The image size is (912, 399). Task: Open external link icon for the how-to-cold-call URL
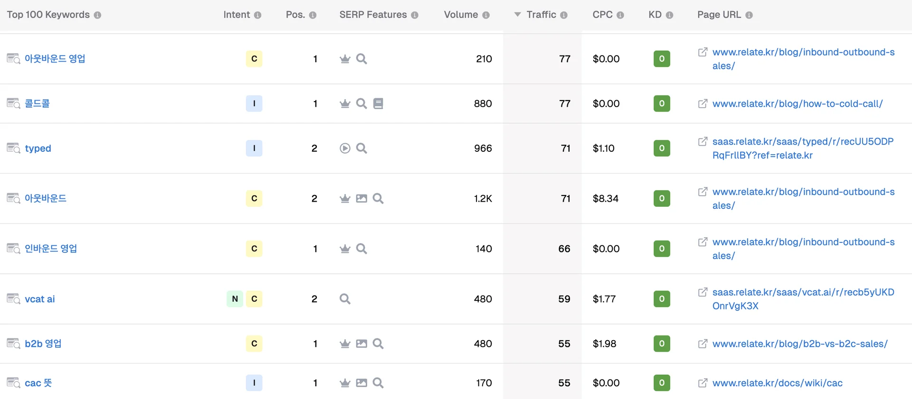(703, 103)
